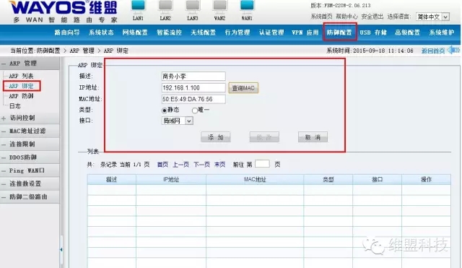The height and width of the screenshot is (268, 462).
Task: Open the 网络配置 navigation tab
Action: (135, 33)
